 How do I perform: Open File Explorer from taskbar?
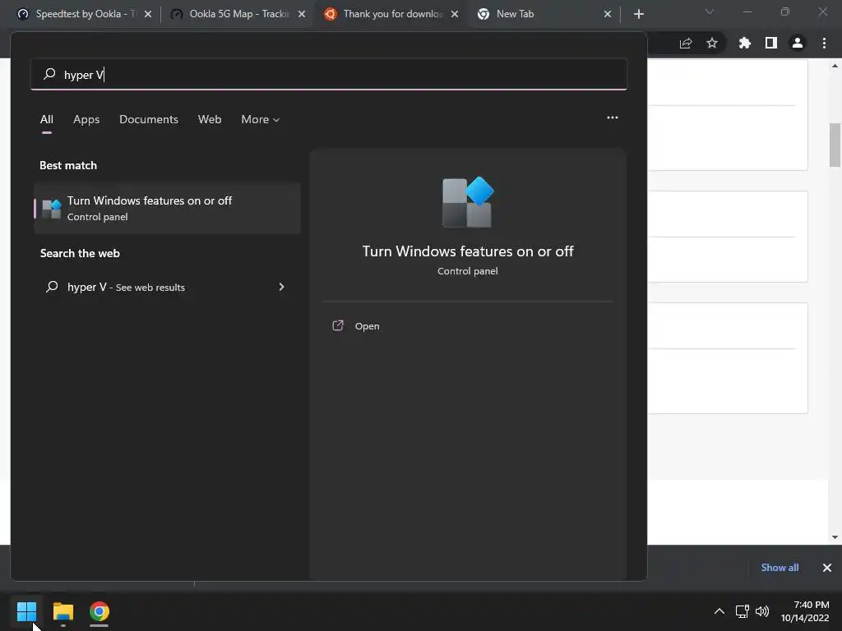click(x=62, y=611)
